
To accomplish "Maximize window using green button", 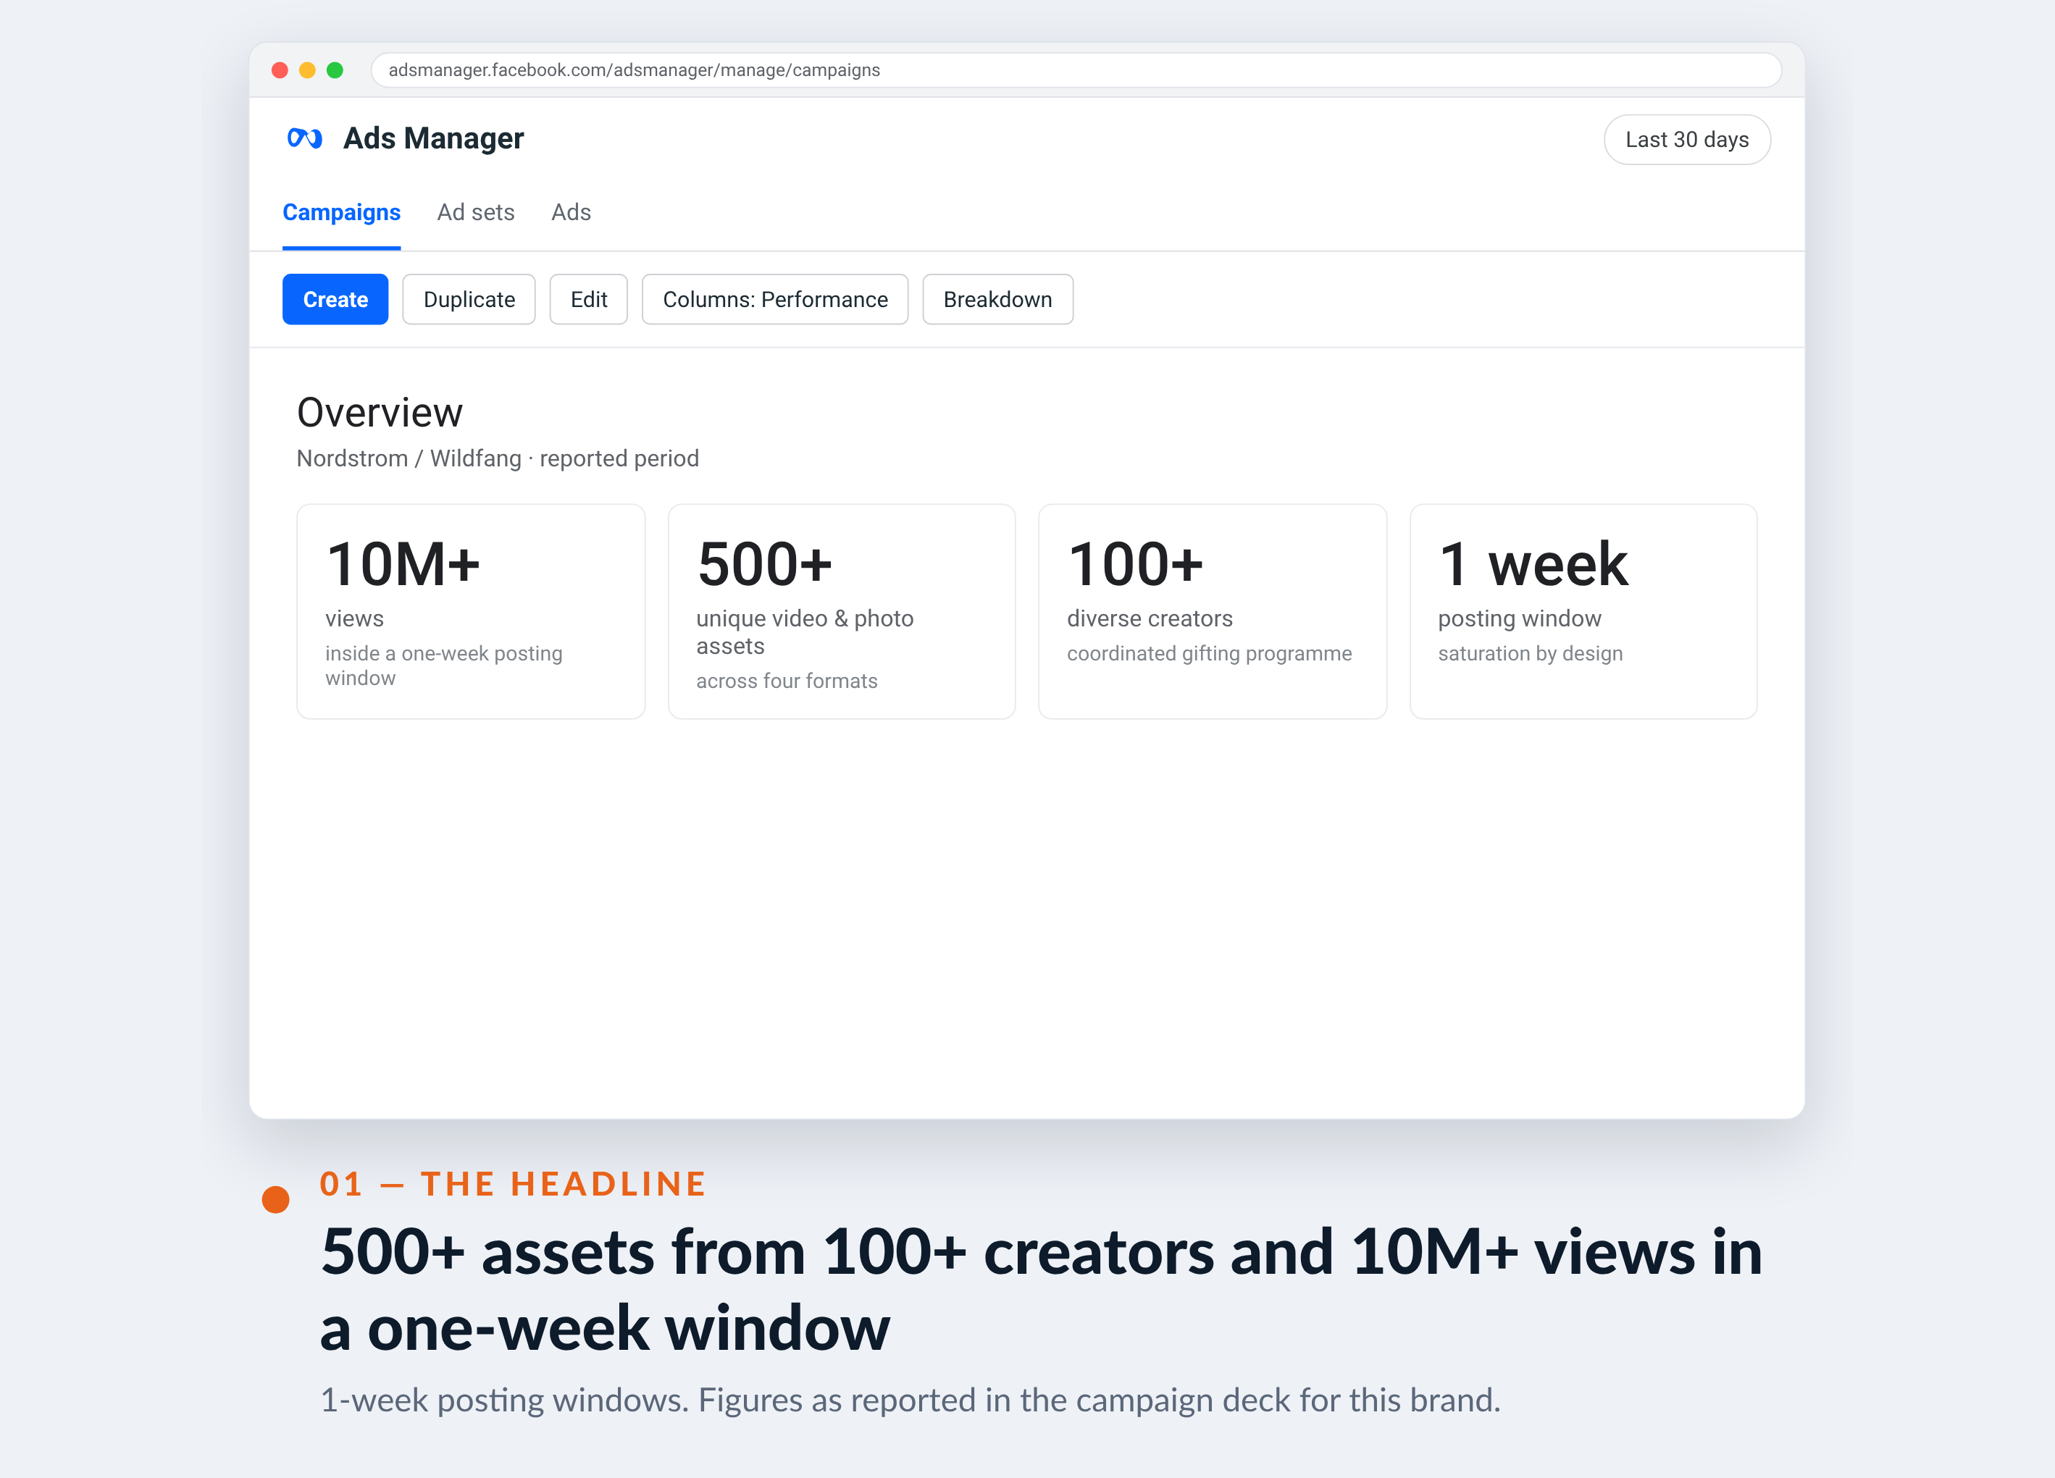I will [x=335, y=70].
